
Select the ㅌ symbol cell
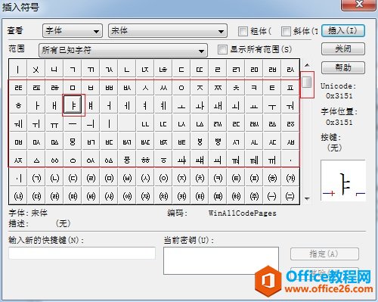272,88
